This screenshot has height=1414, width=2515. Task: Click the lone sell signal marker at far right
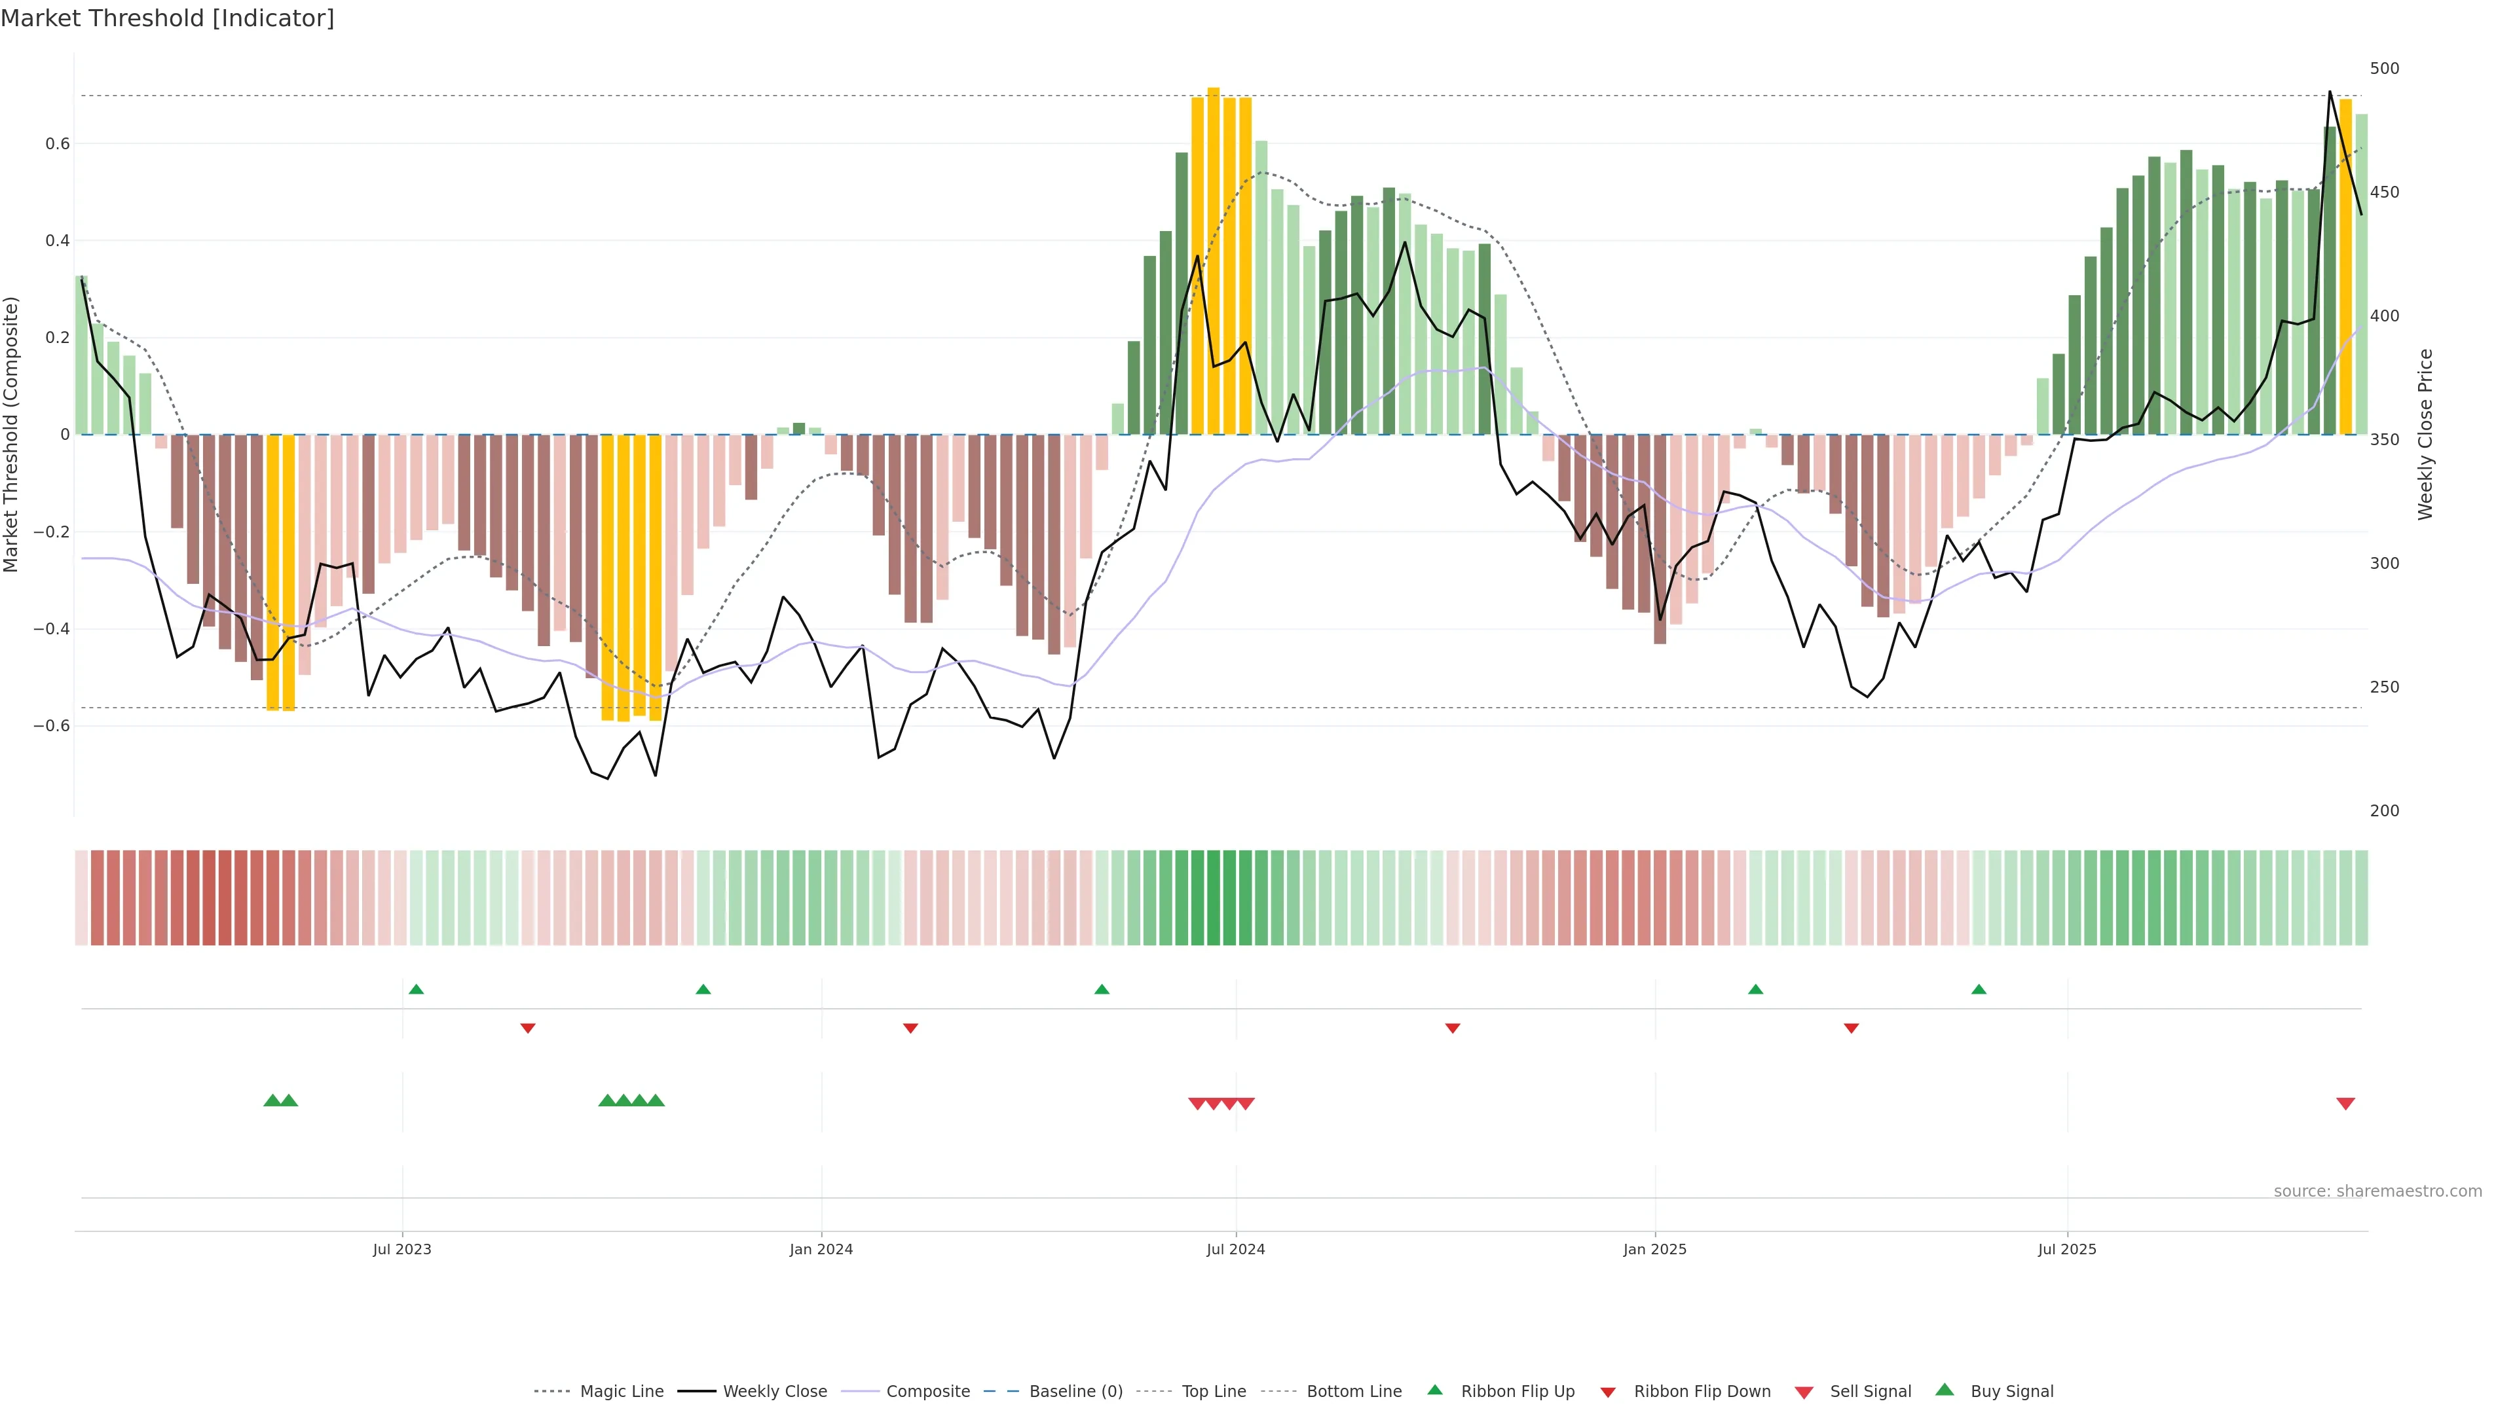coord(2345,1104)
